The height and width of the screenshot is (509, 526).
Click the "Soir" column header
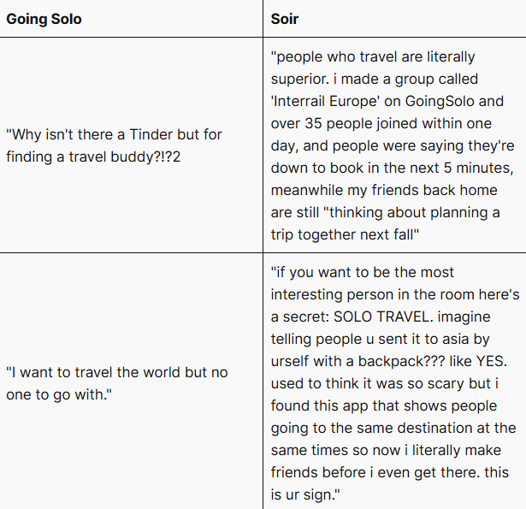click(x=285, y=19)
